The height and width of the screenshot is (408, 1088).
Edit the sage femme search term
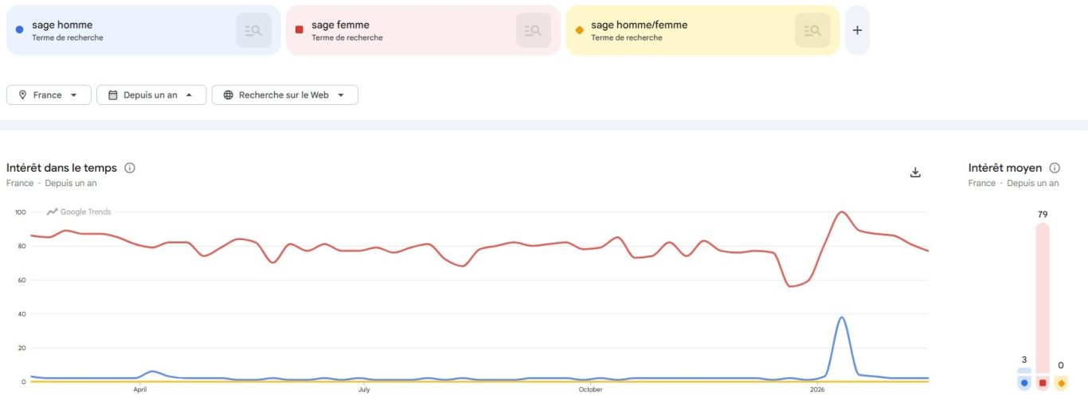point(340,25)
